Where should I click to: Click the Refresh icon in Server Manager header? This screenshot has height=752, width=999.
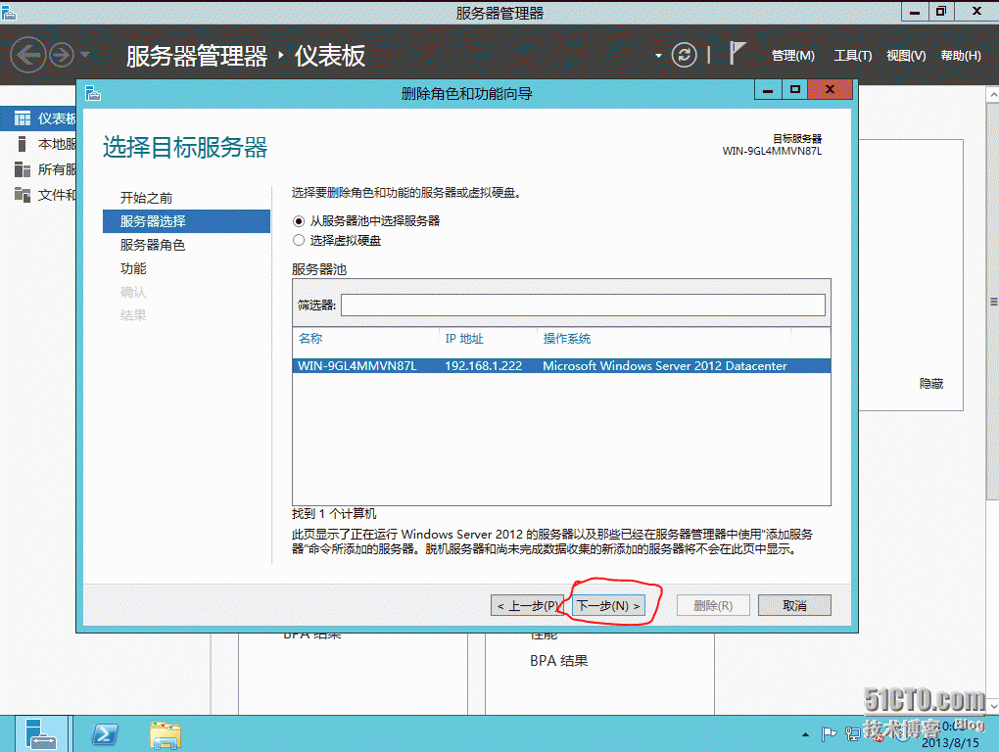point(685,55)
